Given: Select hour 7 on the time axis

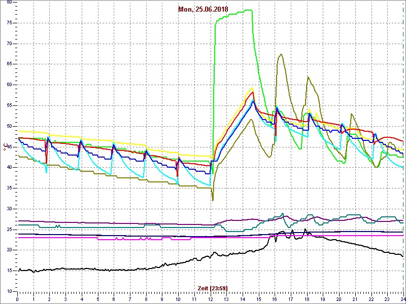Looking at the screenshot, I should click(130, 299).
